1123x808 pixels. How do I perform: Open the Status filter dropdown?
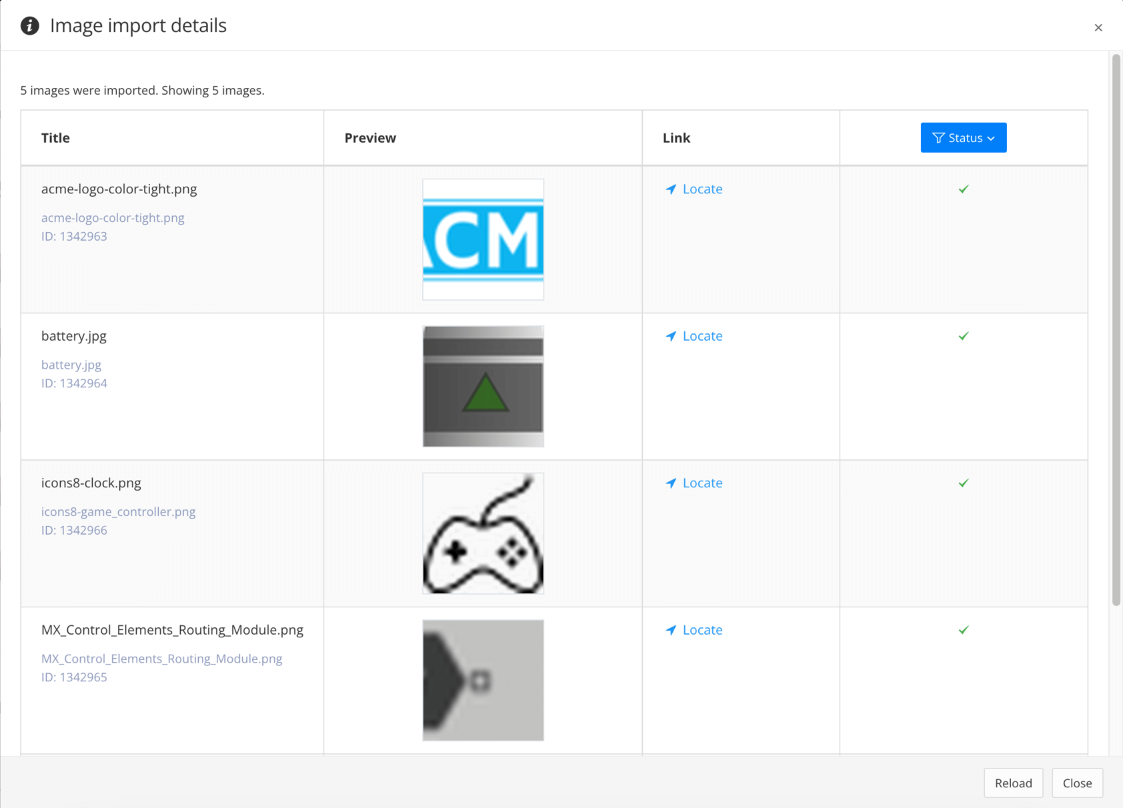tap(963, 137)
